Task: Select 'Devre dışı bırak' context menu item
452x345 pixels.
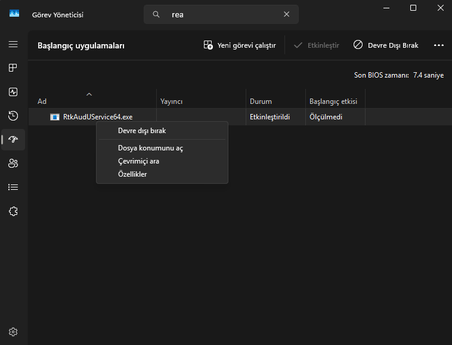Action: (162, 131)
